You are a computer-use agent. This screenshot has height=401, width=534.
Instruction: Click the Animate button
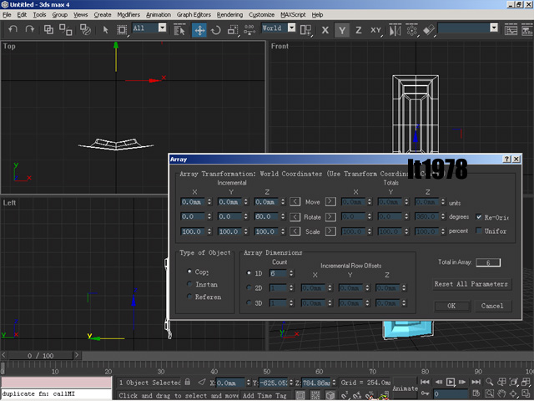click(x=405, y=388)
